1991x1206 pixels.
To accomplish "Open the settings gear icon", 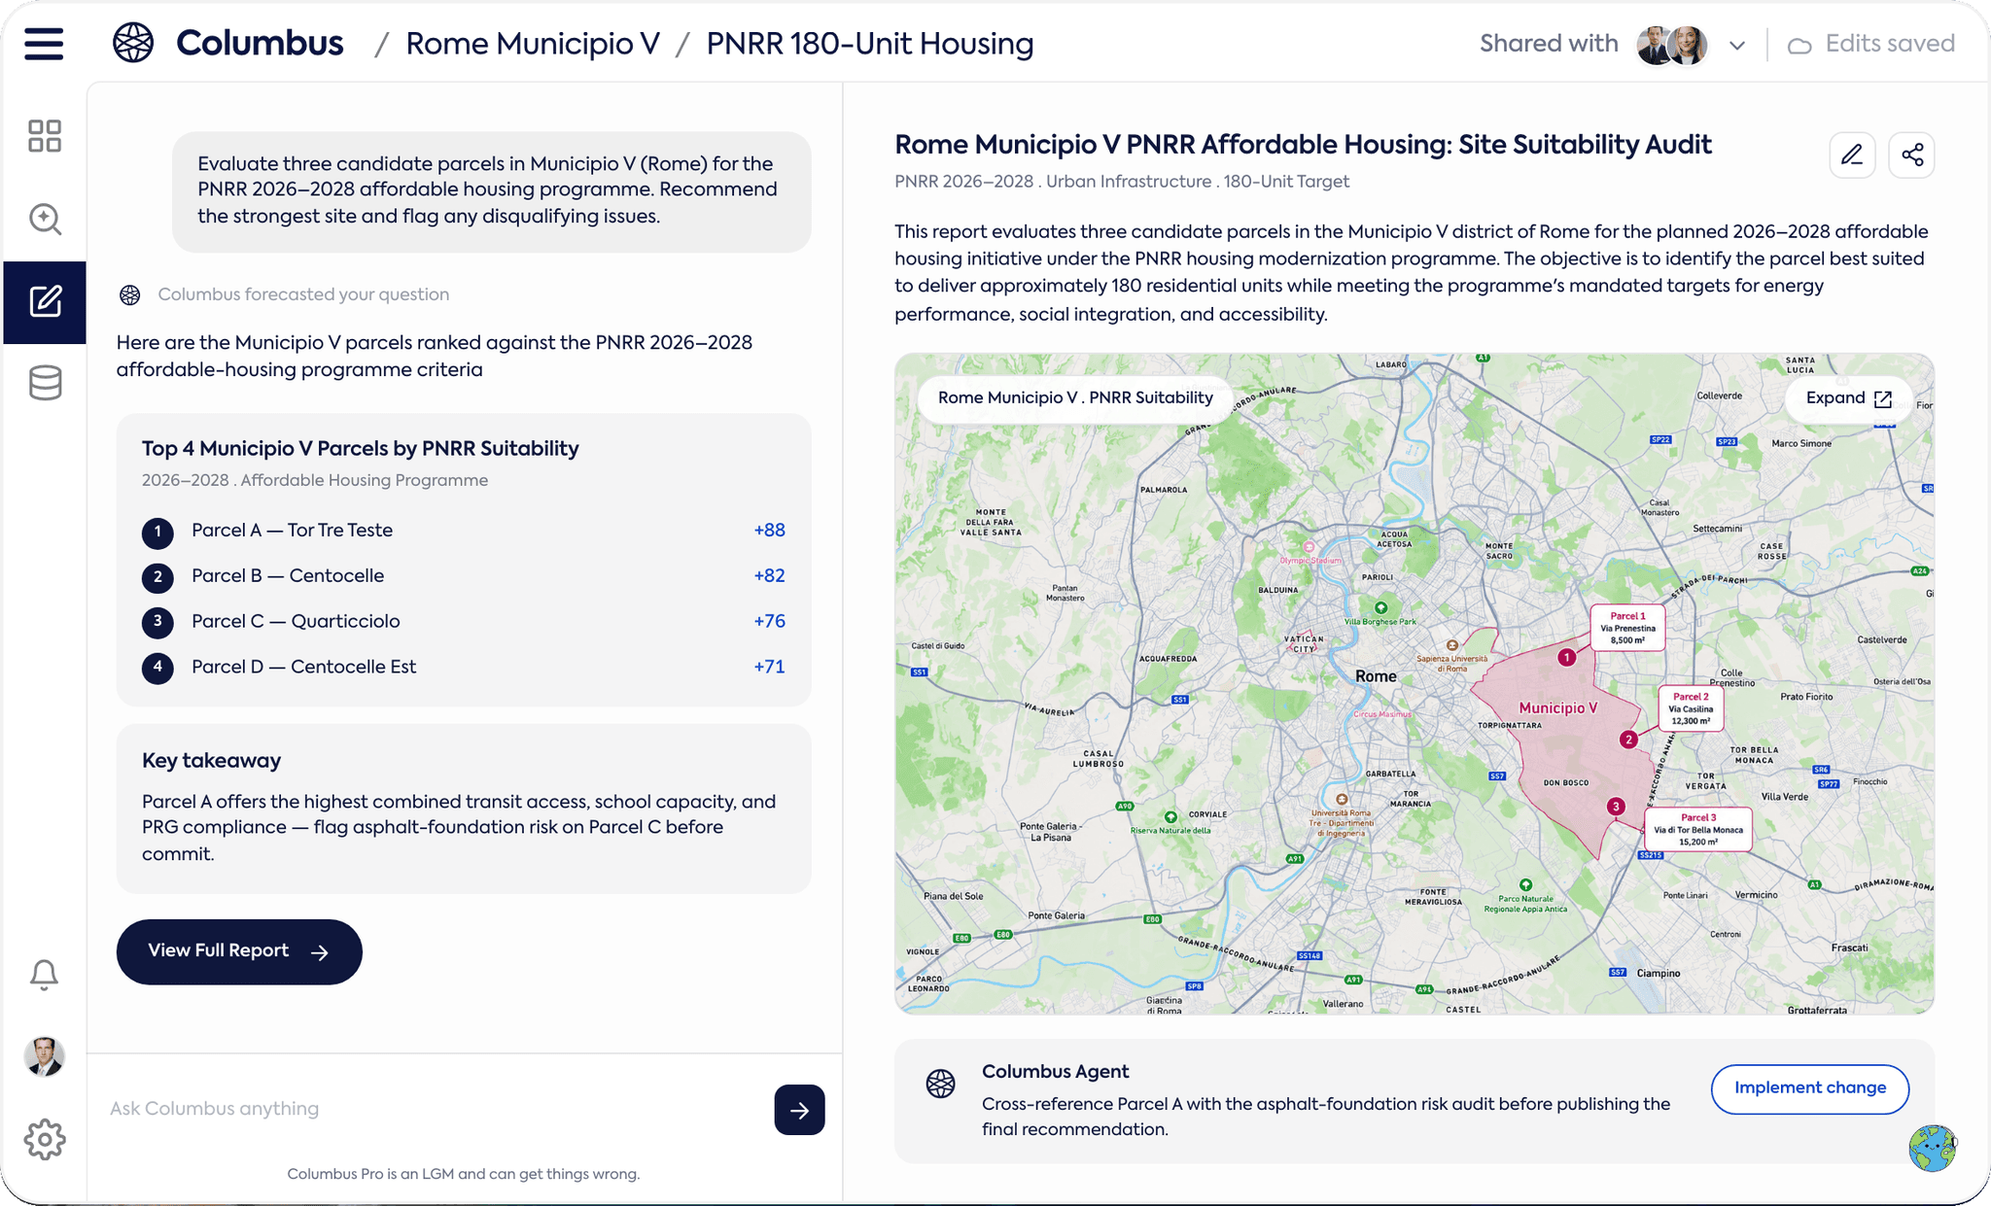I will click(45, 1139).
